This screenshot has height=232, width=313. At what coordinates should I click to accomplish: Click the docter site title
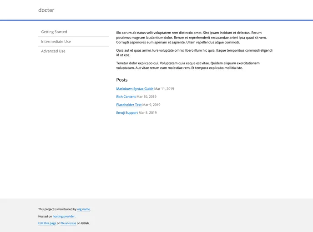[46, 10]
